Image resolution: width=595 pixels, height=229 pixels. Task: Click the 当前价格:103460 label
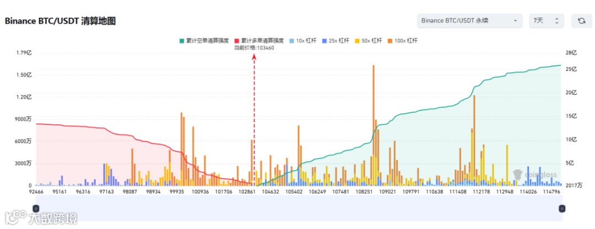[x=254, y=48]
